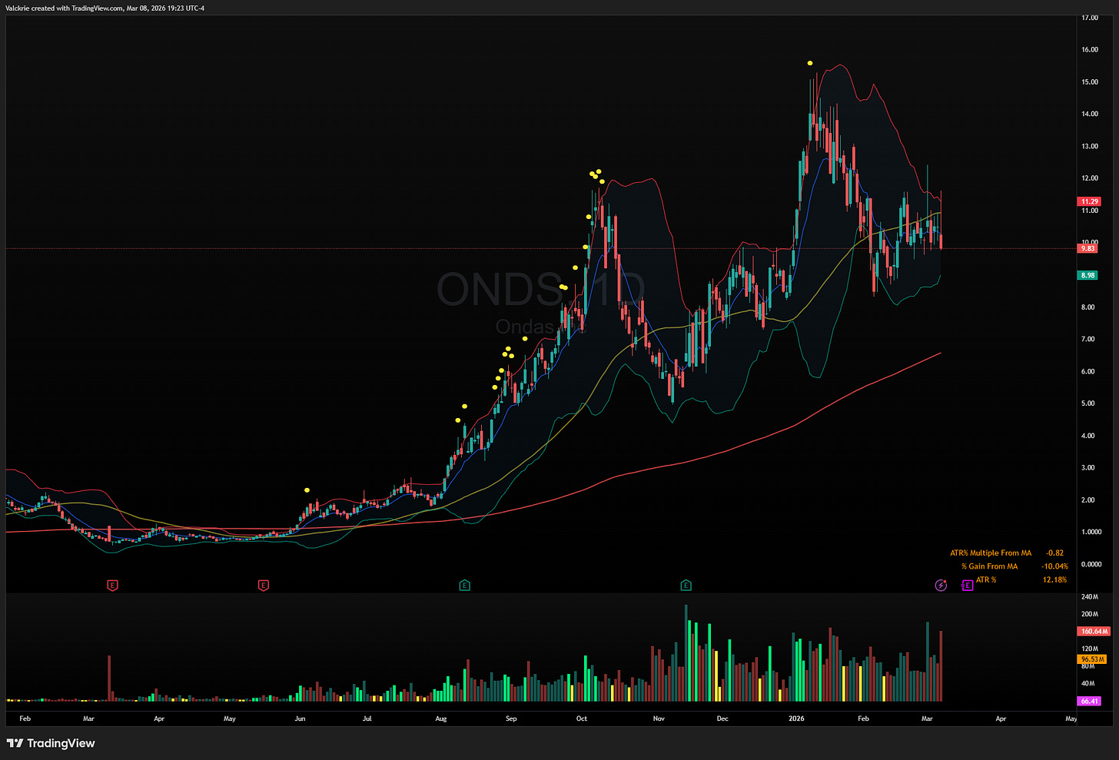Click the red earnings marker between May and Jun

(264, 586)
